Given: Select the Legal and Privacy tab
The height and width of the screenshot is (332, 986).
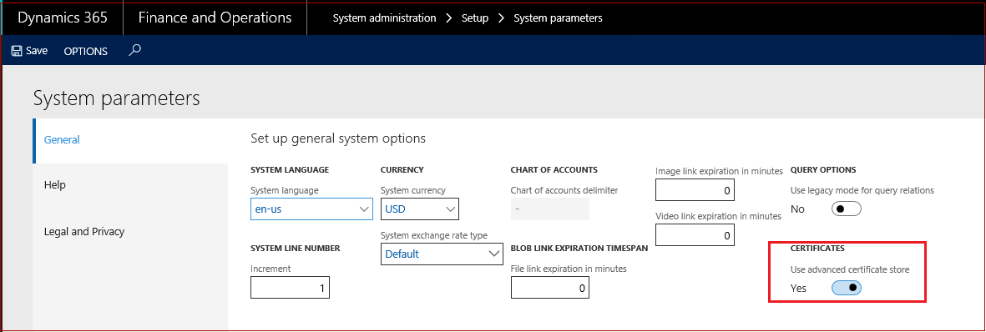Looking at the screenshot, I should (x=130, y=231).
